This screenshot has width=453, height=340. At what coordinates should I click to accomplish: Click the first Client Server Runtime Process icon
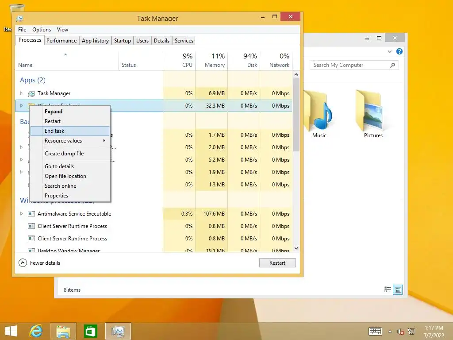tap(31, 226)
